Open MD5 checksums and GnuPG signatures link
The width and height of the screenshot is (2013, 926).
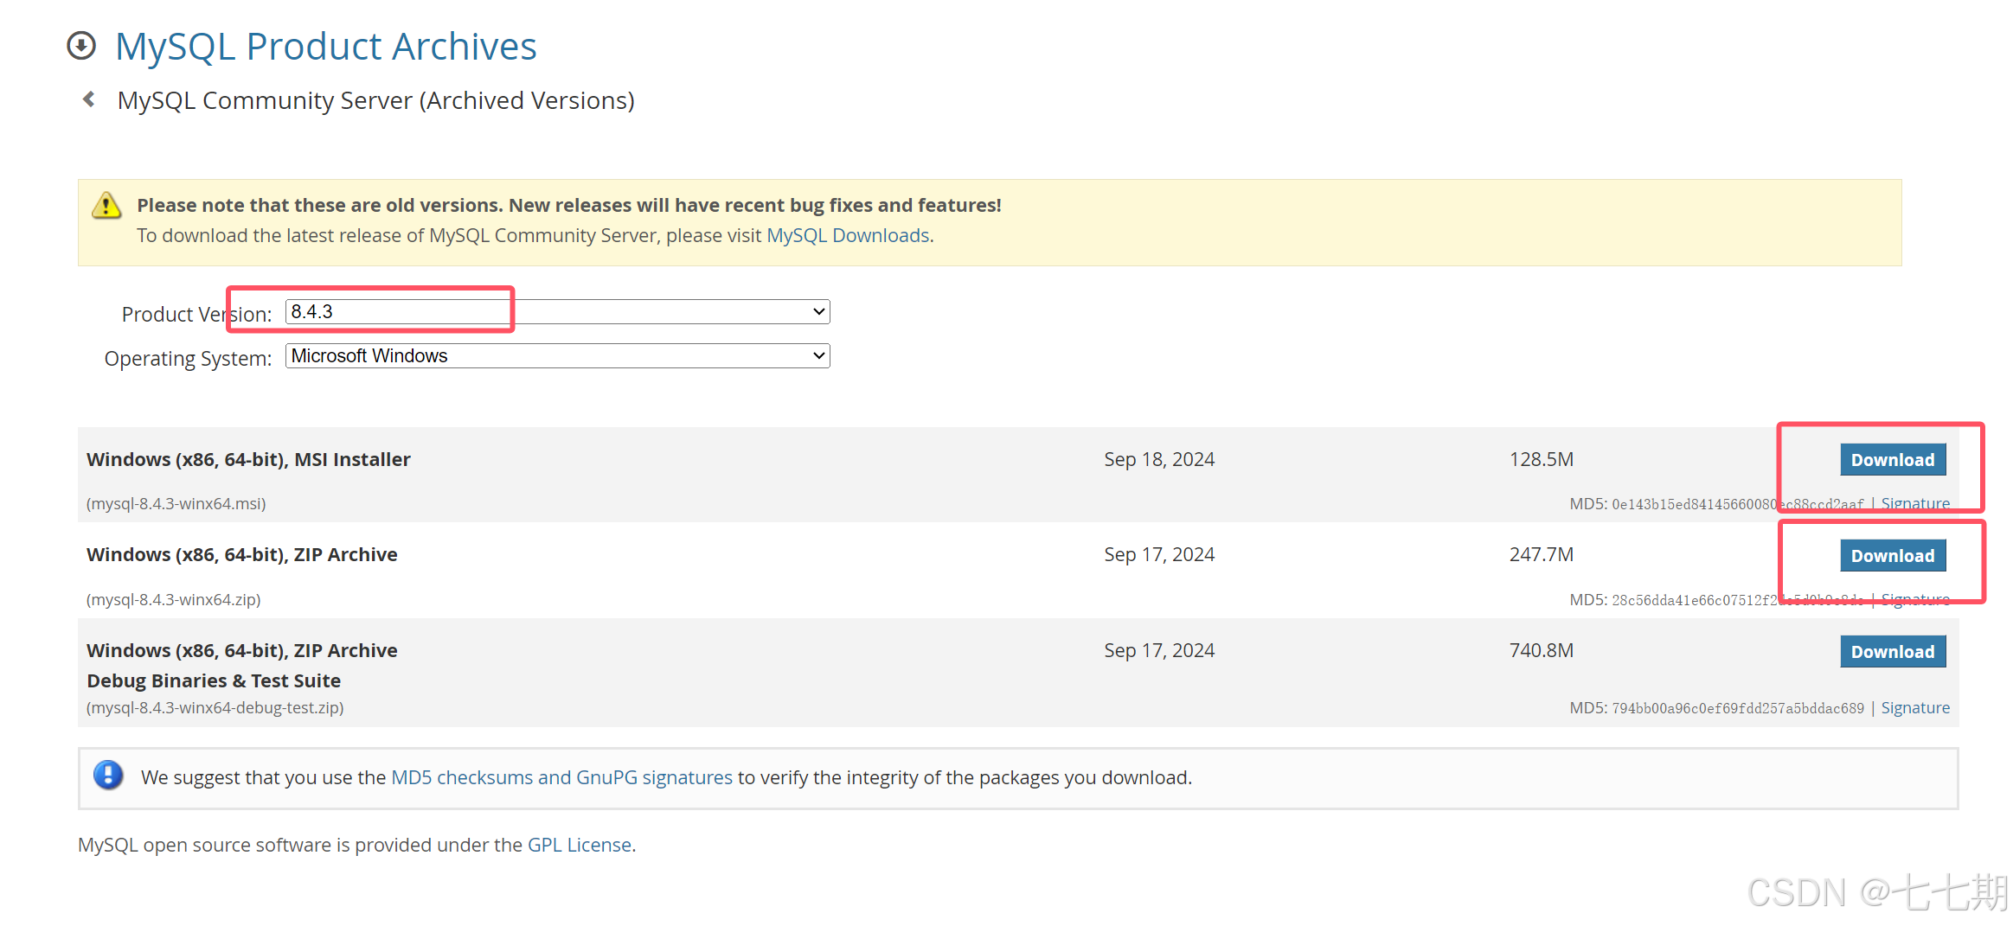(561, 777)
